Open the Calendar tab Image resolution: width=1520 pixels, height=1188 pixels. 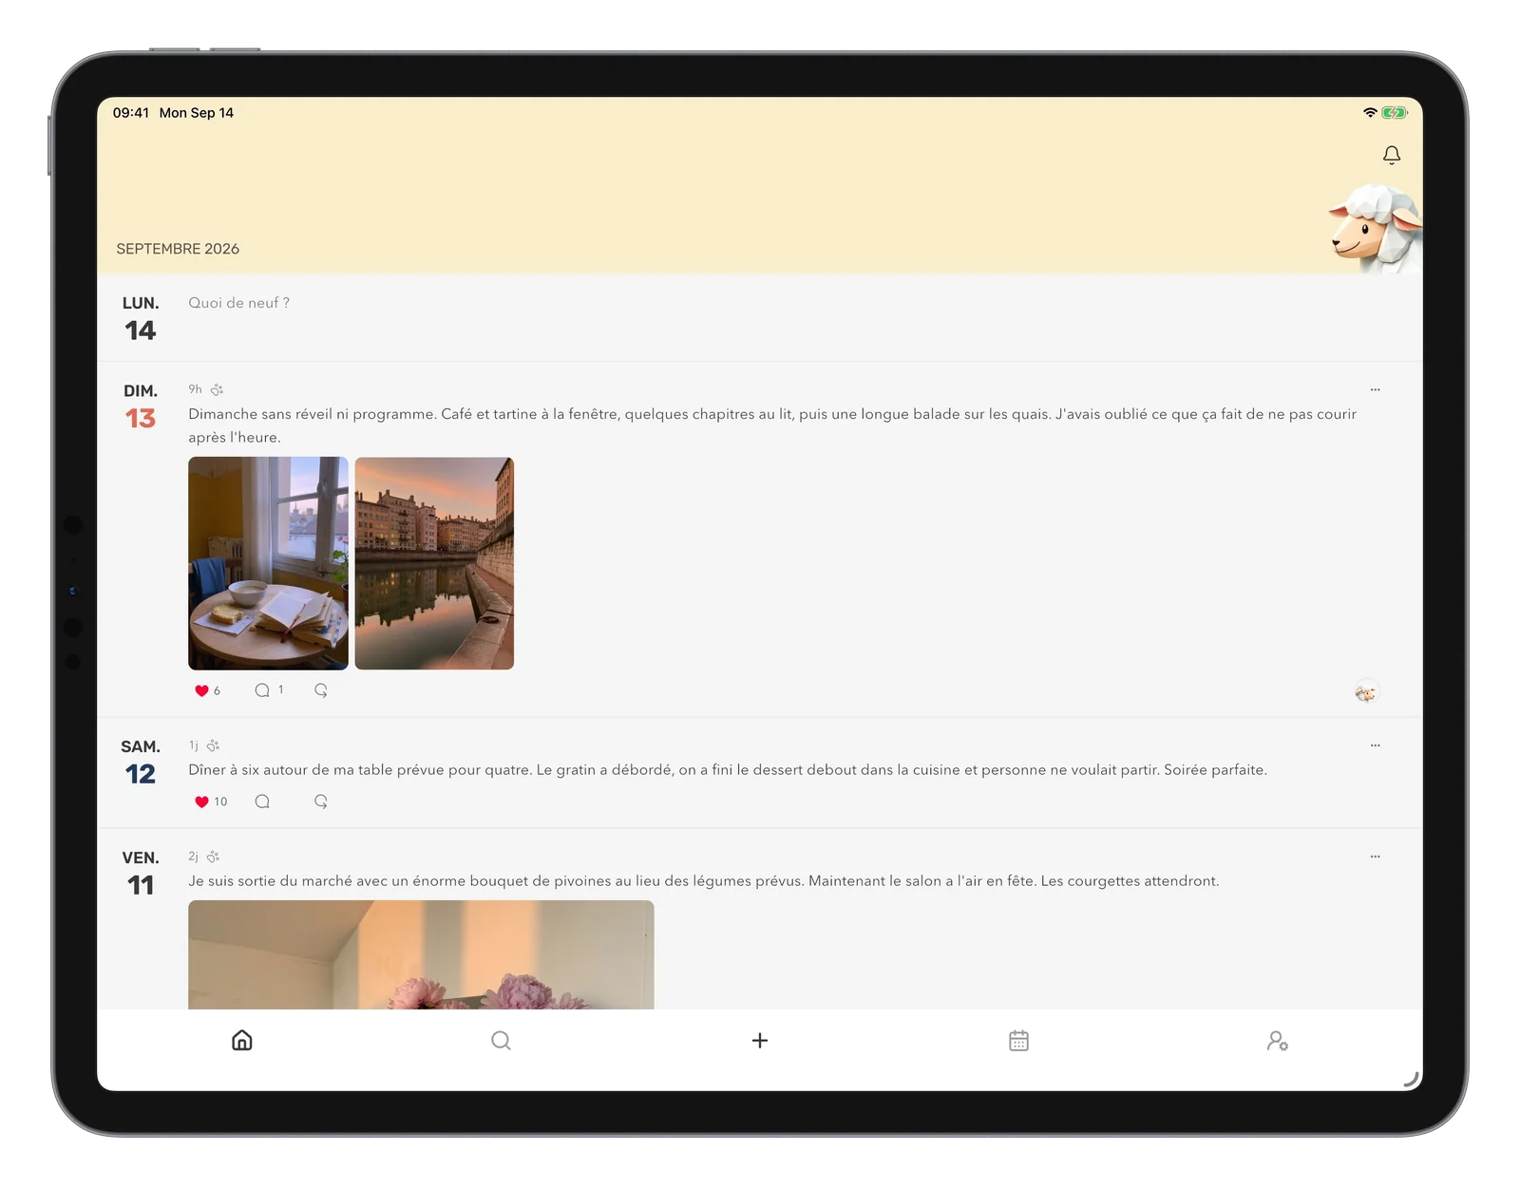click(1018, 1041)
